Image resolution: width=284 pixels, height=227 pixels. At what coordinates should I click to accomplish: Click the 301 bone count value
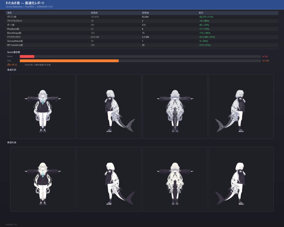click(93, 25)
